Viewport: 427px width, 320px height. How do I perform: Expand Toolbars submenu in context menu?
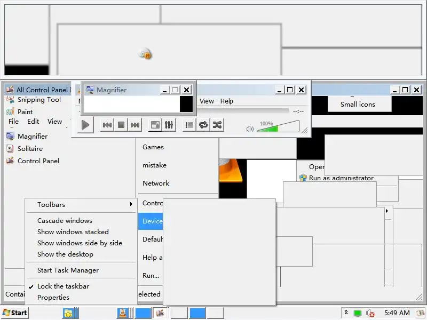click(81, 205)
